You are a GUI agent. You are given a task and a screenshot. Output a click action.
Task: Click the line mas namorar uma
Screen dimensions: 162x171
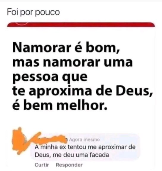(73, 62)
